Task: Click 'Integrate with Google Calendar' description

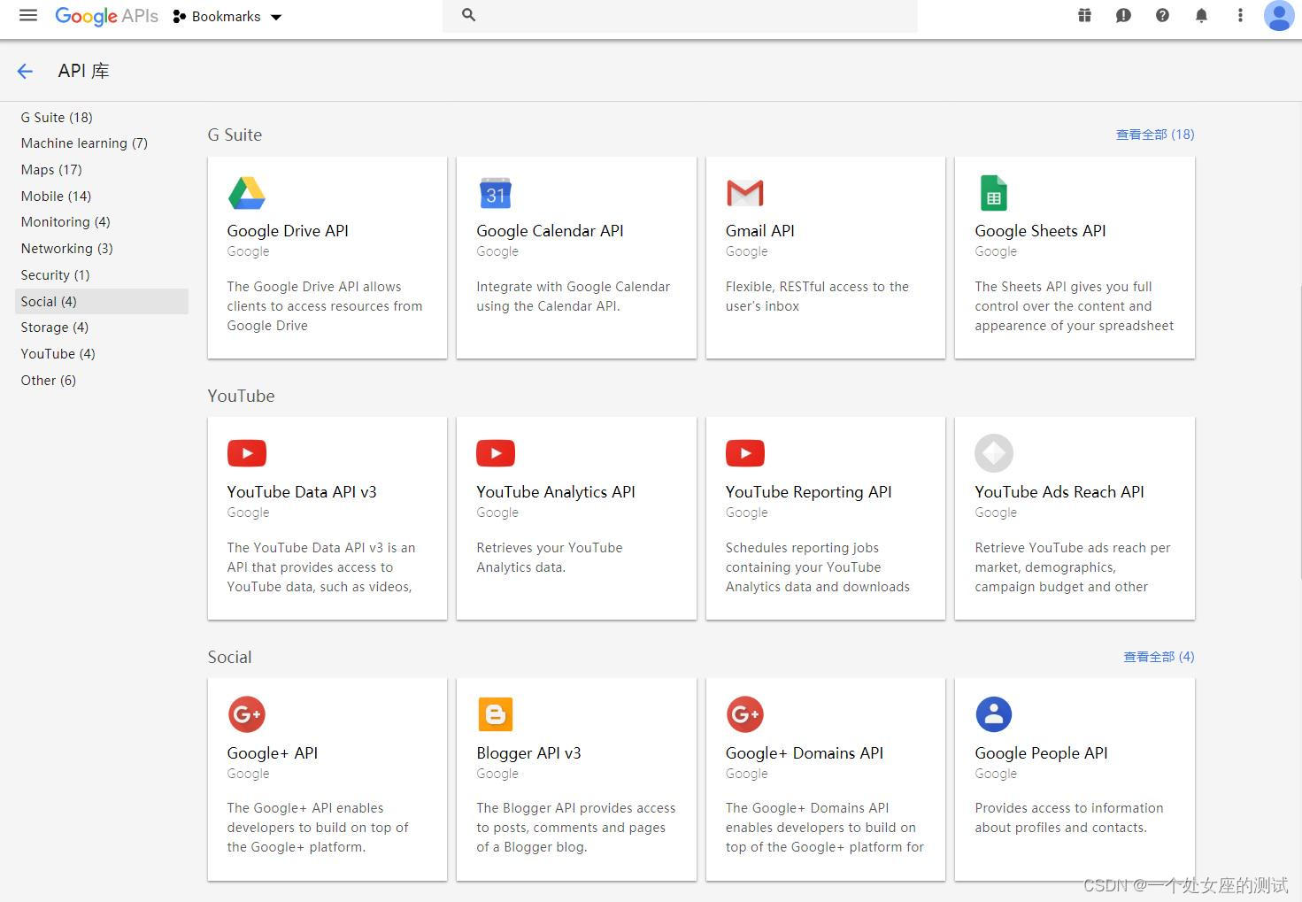Action: (574, 297)
